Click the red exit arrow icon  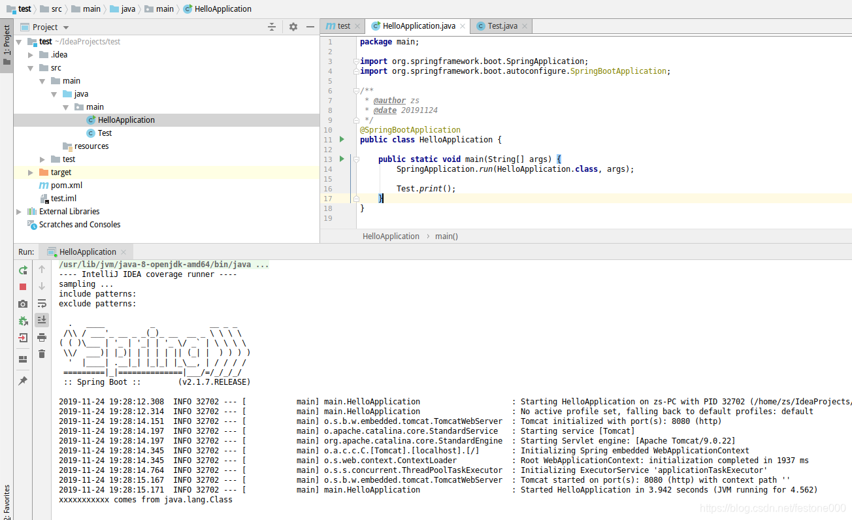(23, 338)
